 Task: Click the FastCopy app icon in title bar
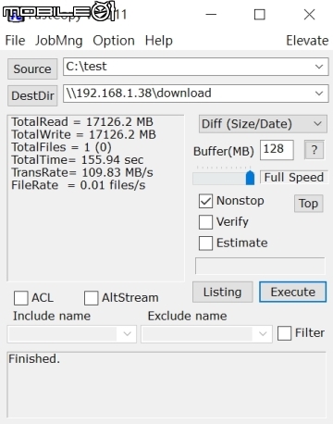pos(16,16)
